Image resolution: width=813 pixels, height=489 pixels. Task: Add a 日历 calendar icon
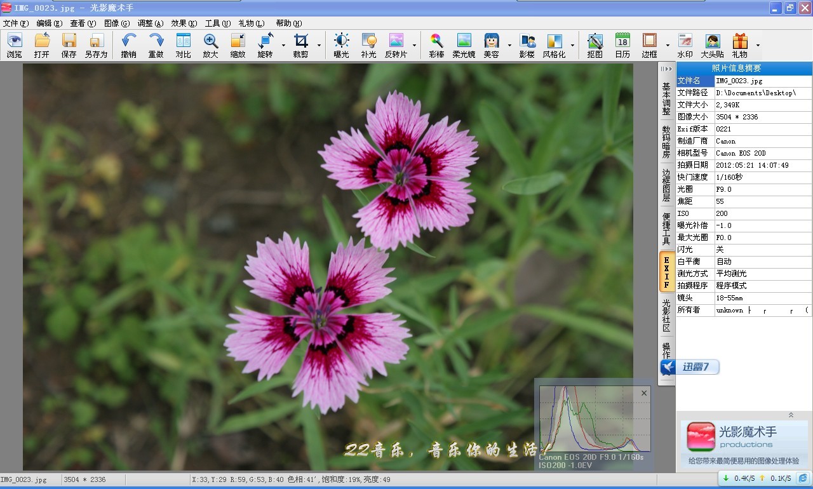coord(622,46)
